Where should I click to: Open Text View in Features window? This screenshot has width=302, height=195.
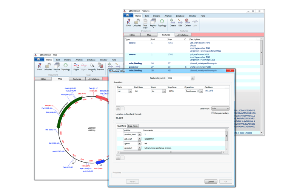(145, 23)
